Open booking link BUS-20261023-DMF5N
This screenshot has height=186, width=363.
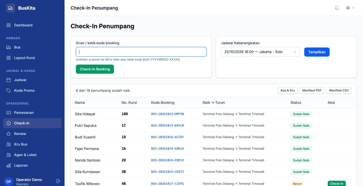(167, 114)
